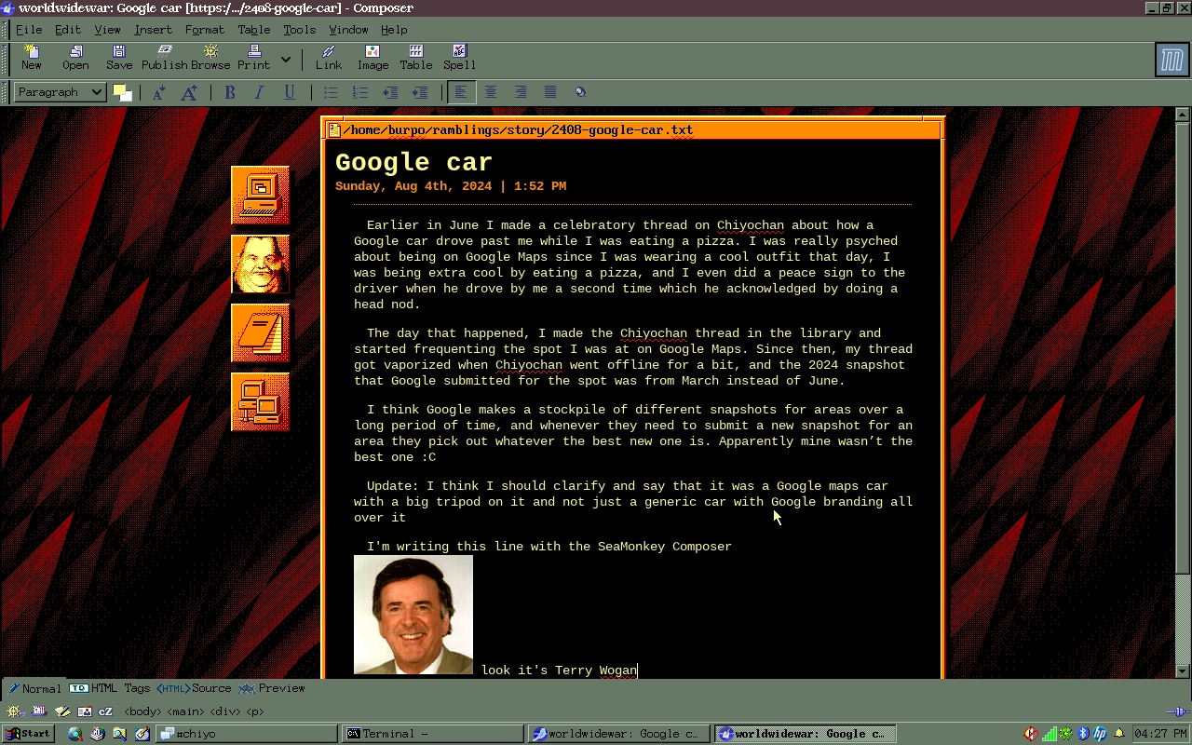
Task: Set Align Left paragraph alignment
Action: coord(461,92)
